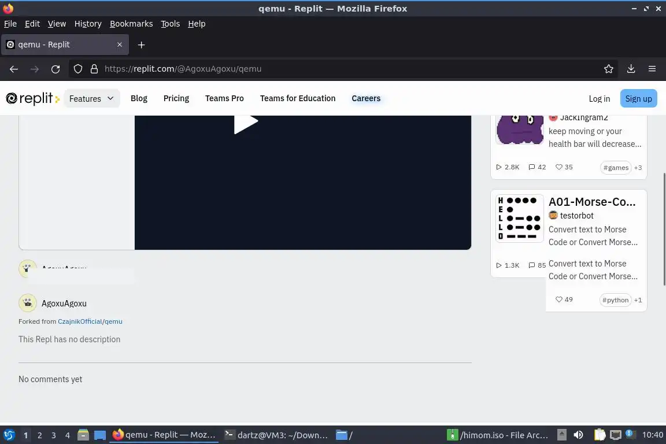Open forked-from qemu repl link
Screen dimensions: 666x444
coord(113,321)
